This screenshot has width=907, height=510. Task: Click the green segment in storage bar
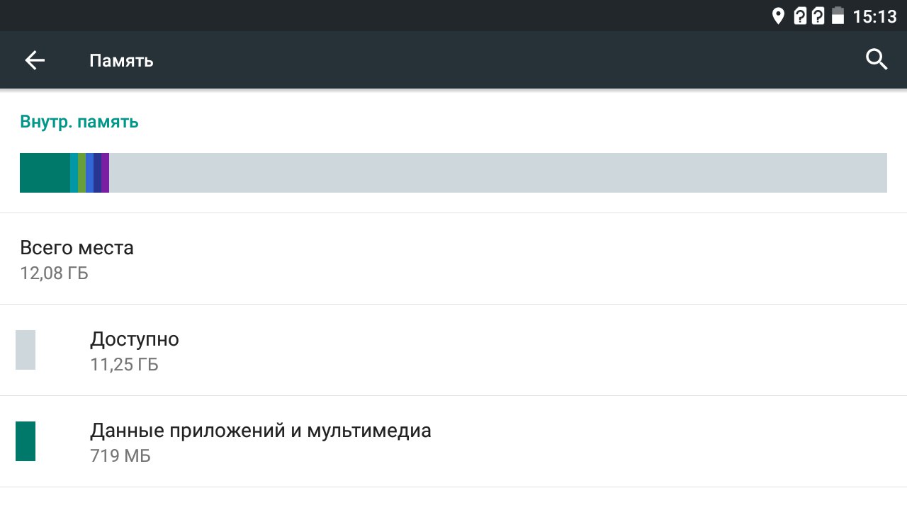82,173
